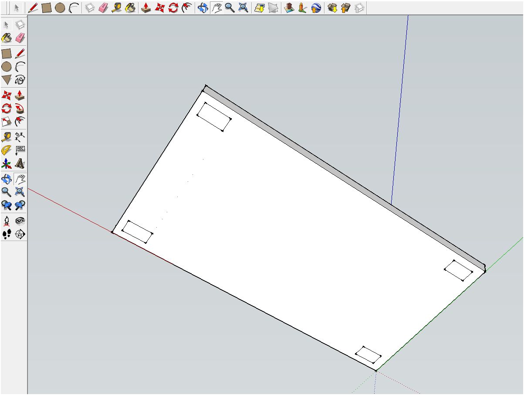The height and width of the screenshot is (395, 524).
Task: Click the rectangular cutout on the panel face
Action: [x=213, y=117]
